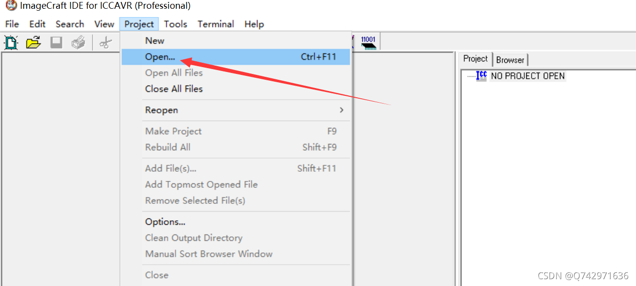This screenshot has height=286, width=636.
Task: Open the Terminal menu
Action: (x=216, y=24)
